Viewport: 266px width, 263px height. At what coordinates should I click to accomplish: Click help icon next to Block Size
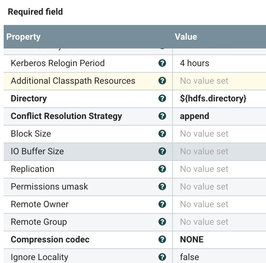pyautogui.click(x=162, y=134)
